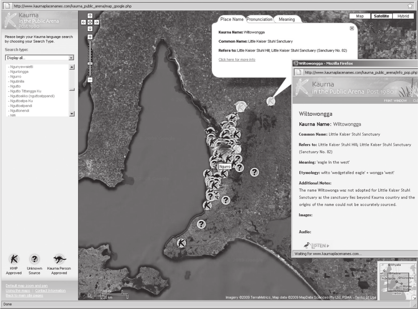Choose Nguttoakko (nguttoatppandi) in the list
This screenshot has height=309, width=418.
(32, 96)
